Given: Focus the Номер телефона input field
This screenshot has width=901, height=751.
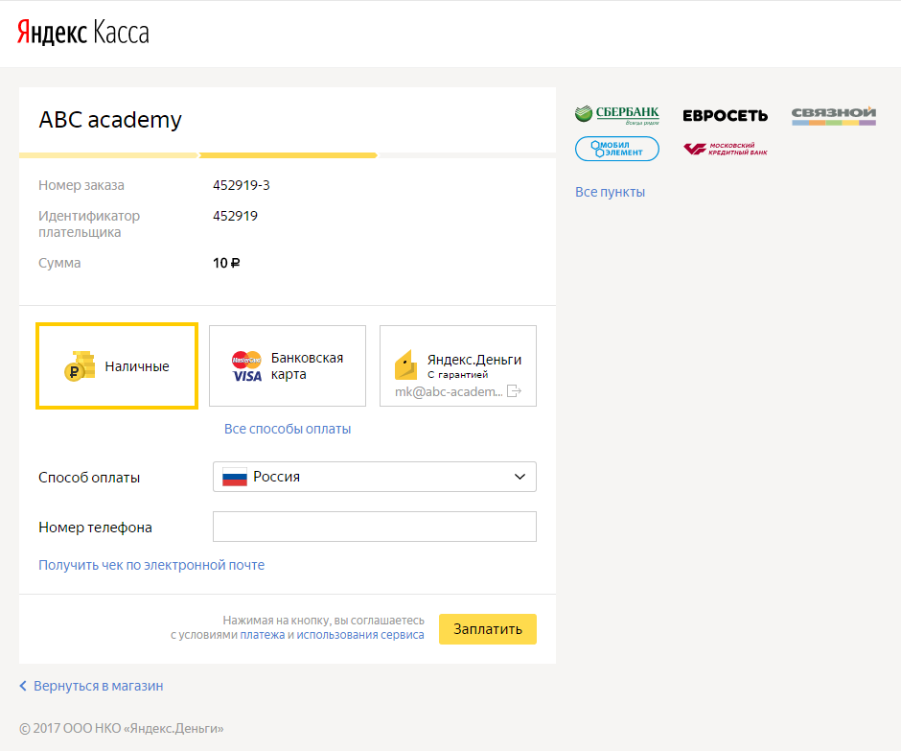Looking at the screenshot, I should [375, 527].
